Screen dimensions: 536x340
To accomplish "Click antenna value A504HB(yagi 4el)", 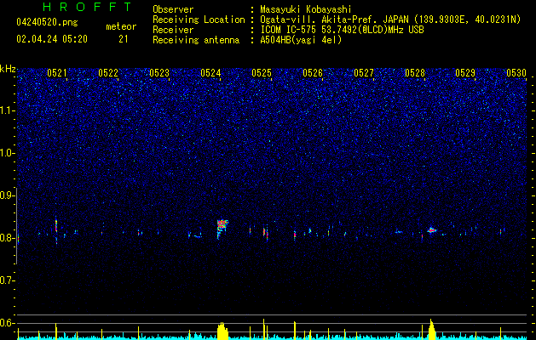I will [301, 40].
